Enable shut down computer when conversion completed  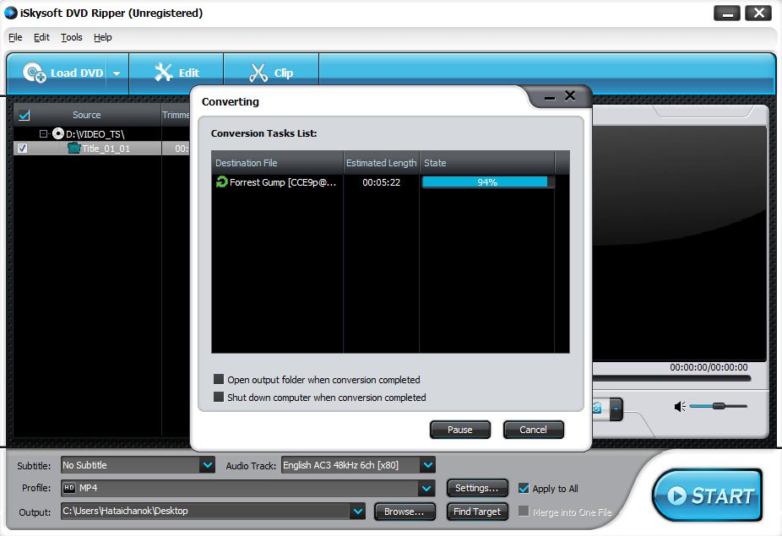[x=219, y=397]
